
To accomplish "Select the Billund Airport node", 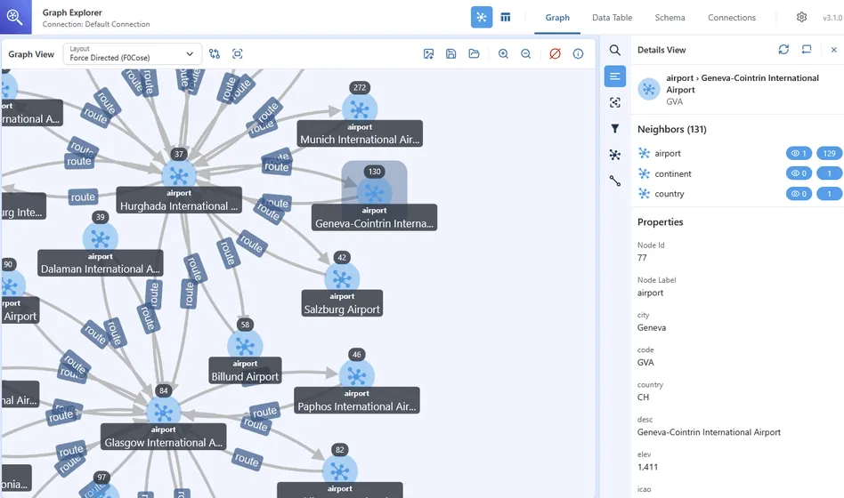I will (245, 346).
